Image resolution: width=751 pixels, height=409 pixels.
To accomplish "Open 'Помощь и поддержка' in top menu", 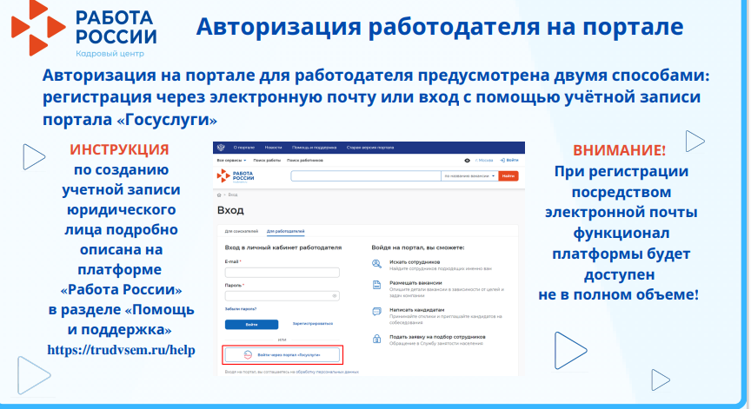I will [314, 148].
